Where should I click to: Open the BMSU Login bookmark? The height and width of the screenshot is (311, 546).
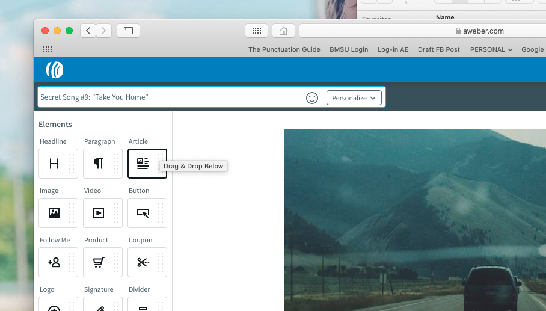coord(349,49)
